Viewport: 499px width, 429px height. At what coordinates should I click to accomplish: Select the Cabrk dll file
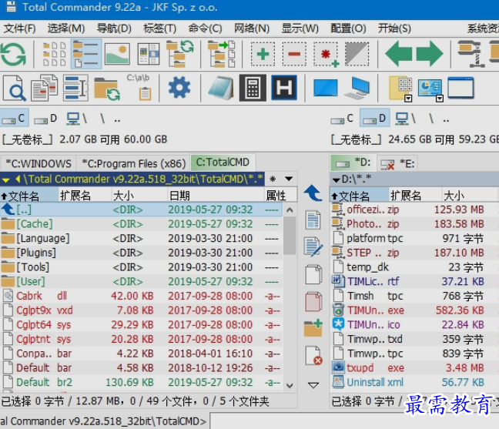click(141, 296)
